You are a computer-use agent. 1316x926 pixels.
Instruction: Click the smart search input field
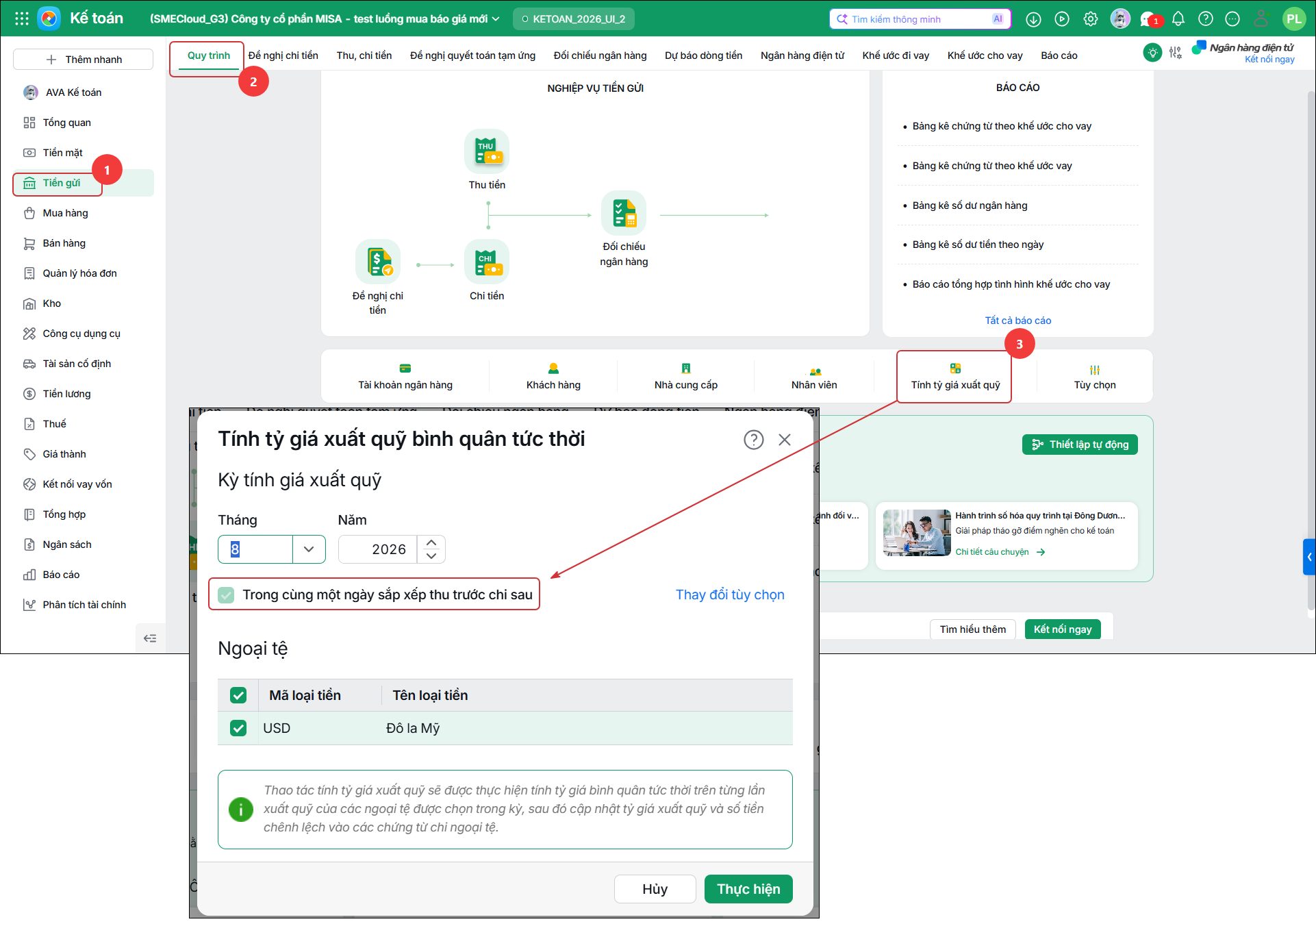coord(918,19)
